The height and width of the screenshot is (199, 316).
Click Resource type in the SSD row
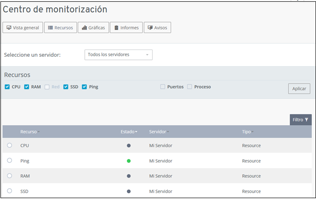251,191
